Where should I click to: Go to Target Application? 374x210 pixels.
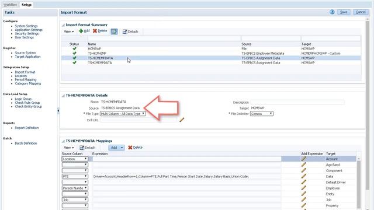pyautogui.click(x=27, y=57)
